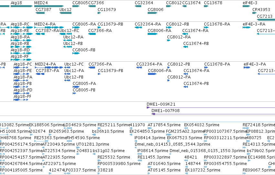Click the eIF4E-3-PA protein label
This screenshot has width=275, height=175.
click(x=255, y=64)
